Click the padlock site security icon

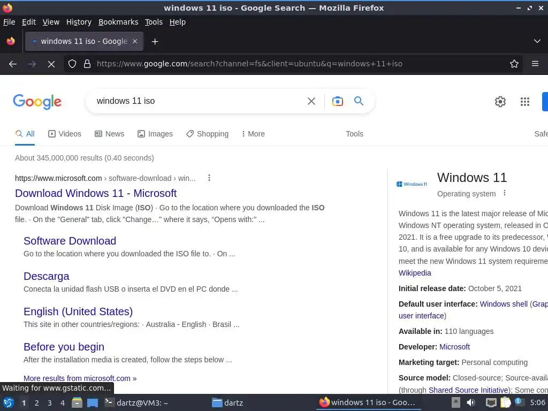[x=87, y=64]
